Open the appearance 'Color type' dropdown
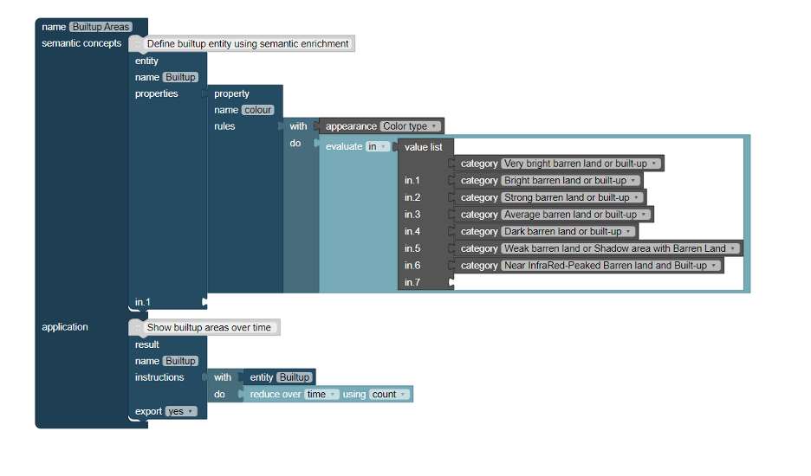The image size is (811, 476). click(x=410, y=126)
